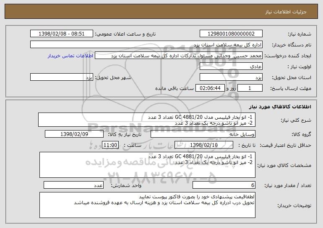The height and width of the screenshot is (228, 323).
Task: Select the گروه کالا field وسایل خانه
Action: coord(203,134)
